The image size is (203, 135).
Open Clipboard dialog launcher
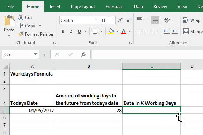(55, 43)
